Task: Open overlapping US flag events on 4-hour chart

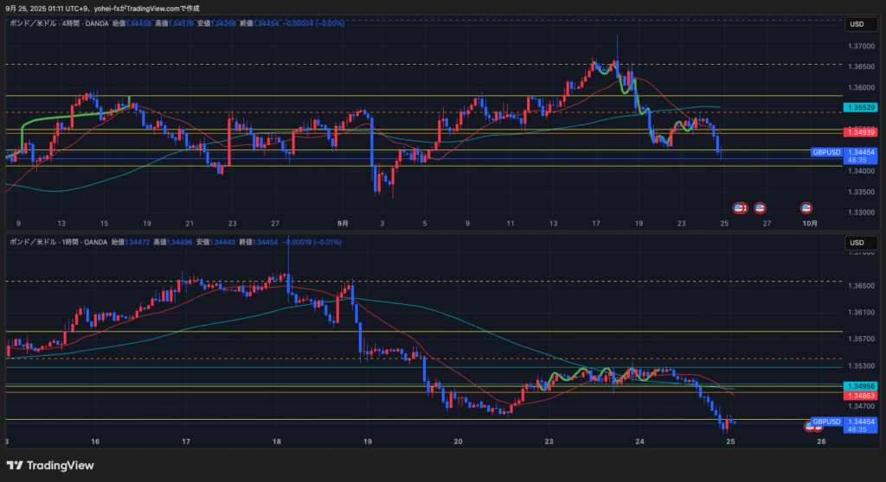Action: (x=740, y=208)
